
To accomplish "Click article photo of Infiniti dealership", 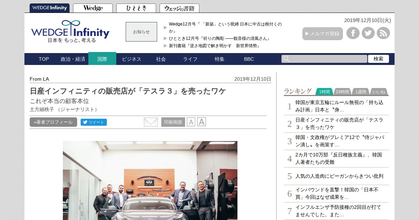I will click(150, 181).
